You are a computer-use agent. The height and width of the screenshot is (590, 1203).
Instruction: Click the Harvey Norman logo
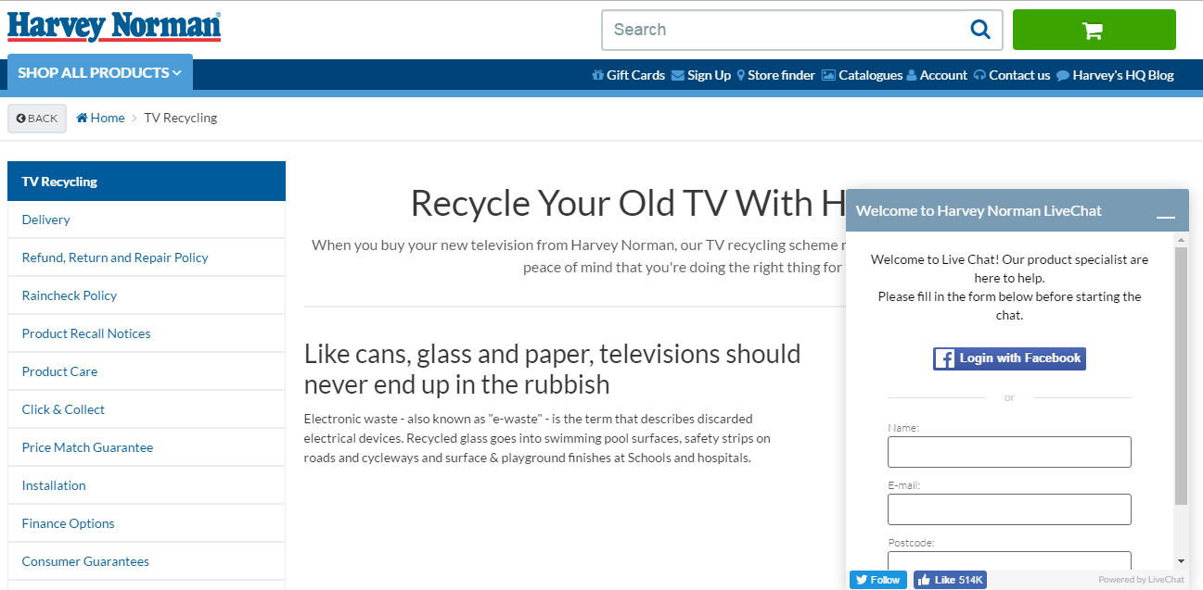114,27
